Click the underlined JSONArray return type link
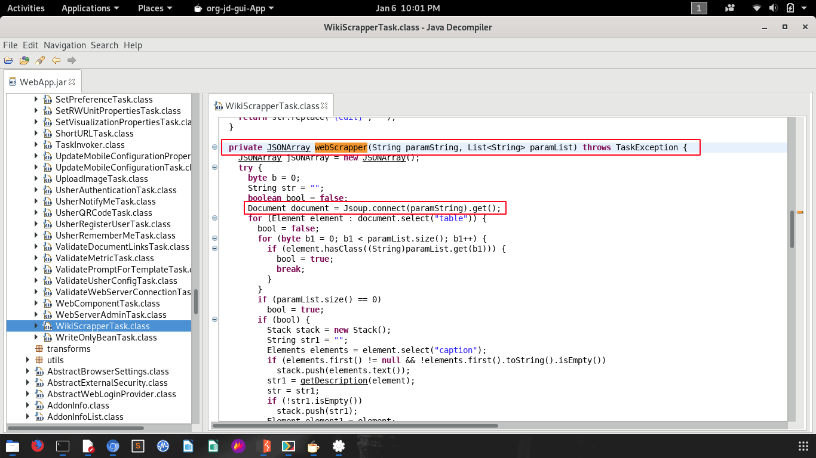Image resolution: width=816 pixels, height=458 pixels. tap(289, 147)
